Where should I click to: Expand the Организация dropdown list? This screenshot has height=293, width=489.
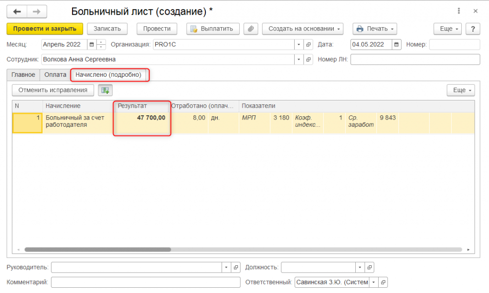(299, 45)
